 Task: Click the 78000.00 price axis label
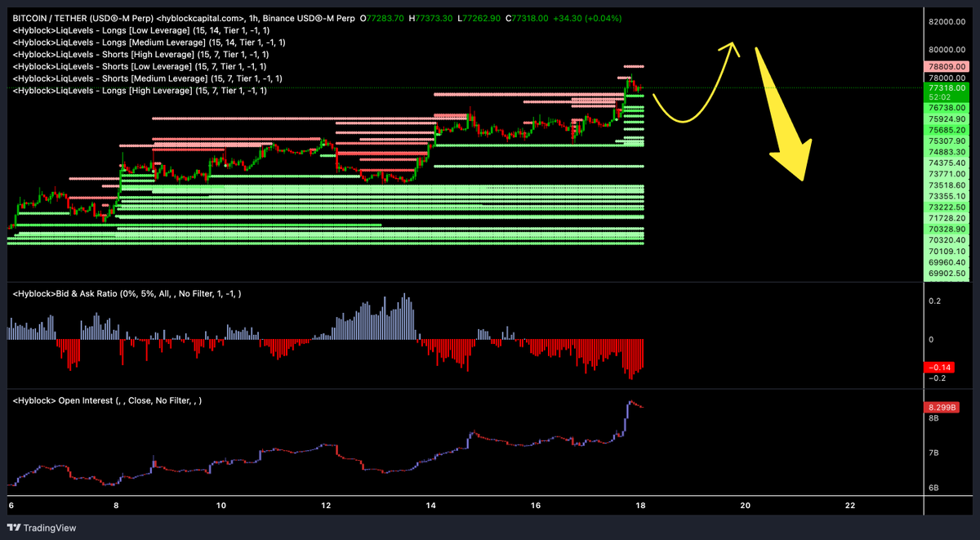[x=947, y=77]
